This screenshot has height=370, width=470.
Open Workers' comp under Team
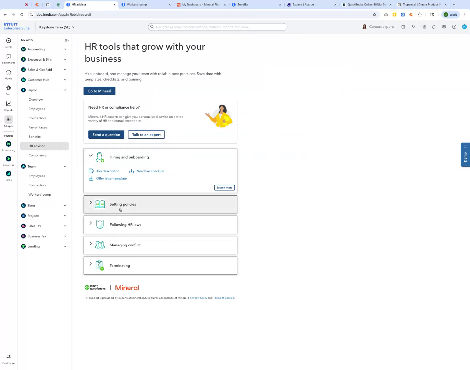pyautogui.click(x=40, y=195)
